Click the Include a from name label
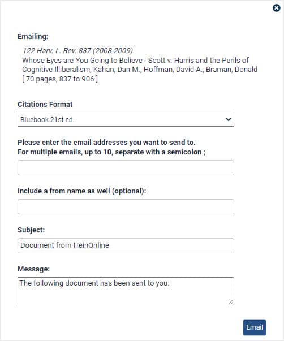The width and height of the screenshot is (284, 341). [82, 191]
